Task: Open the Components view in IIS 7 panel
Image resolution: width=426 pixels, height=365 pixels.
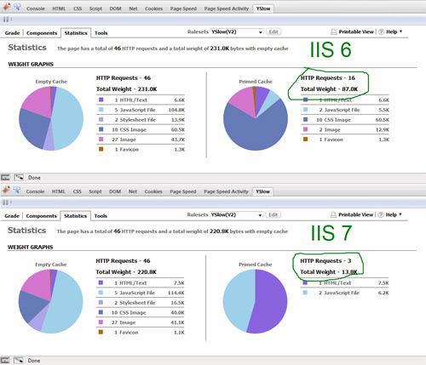Action: click(x=42, y=216)
